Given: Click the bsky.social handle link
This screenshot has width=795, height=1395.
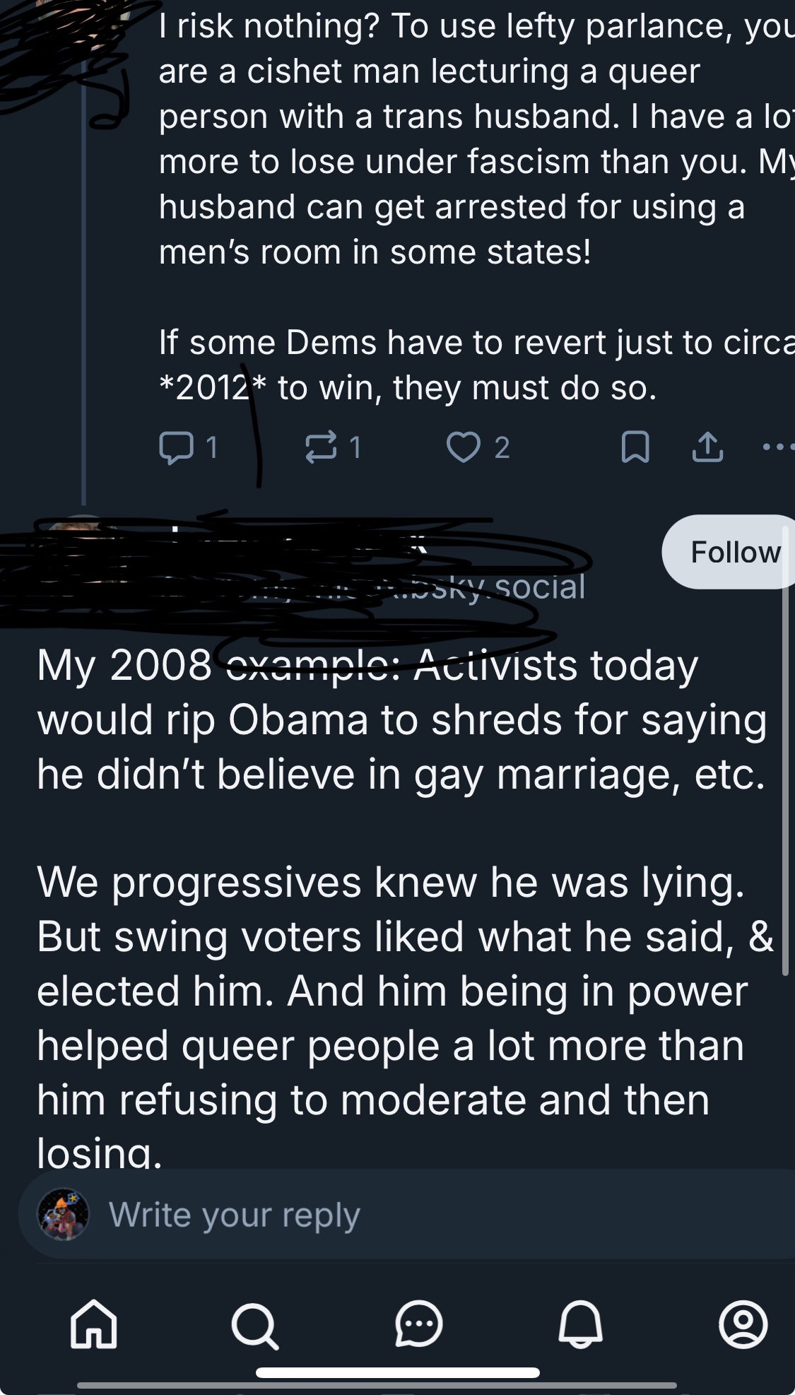Looking at the screenshot, I should (x=495, y=587).
